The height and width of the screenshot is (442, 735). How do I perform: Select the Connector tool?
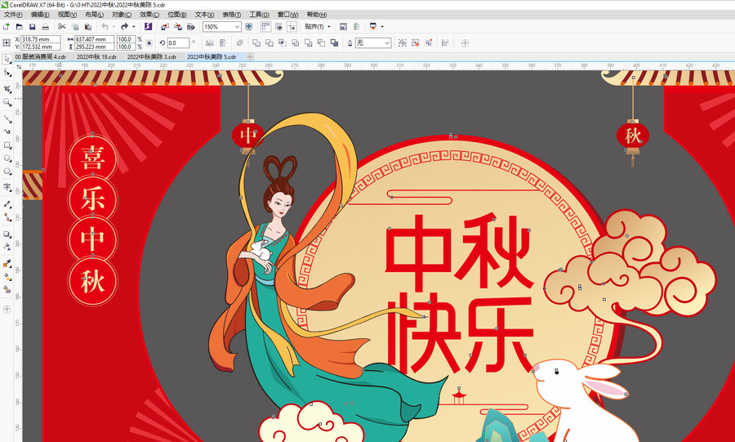[7, 217]
